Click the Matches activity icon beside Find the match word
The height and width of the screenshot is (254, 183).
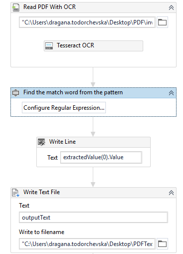pyautogui.click(x=16, y=93)
